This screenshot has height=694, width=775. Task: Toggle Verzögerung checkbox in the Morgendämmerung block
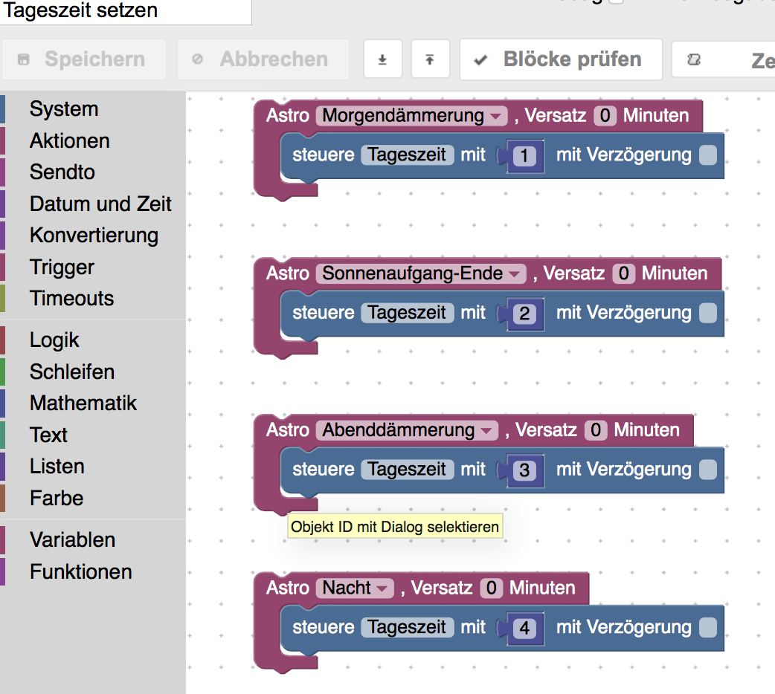[x=708, y=155]
